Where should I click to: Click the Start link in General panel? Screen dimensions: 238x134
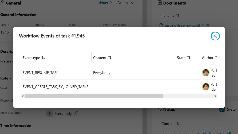[x=105, y=3]
